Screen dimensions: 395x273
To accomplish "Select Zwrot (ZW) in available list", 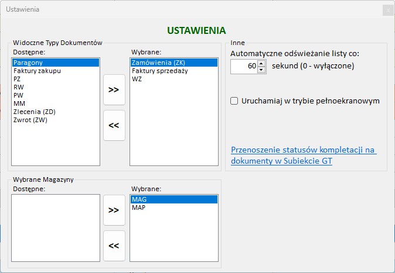I will 30,120.
